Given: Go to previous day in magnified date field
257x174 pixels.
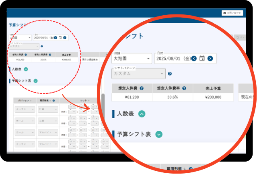Looking at the screenshot, I should point(194,59).
